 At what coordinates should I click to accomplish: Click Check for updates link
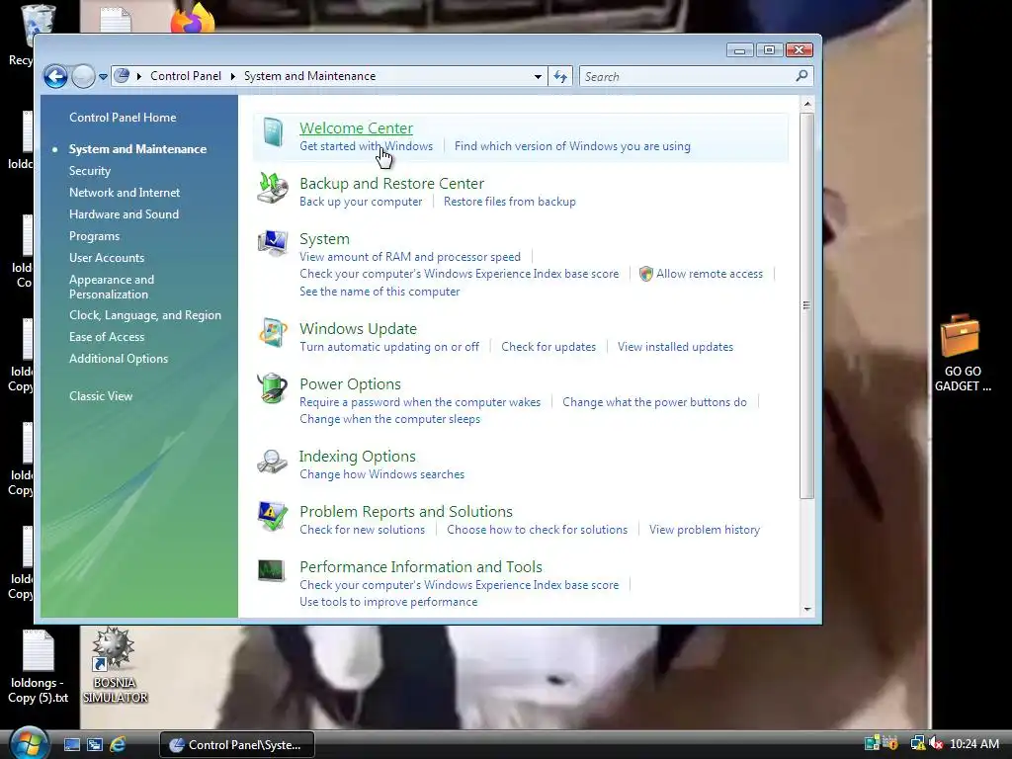(548, 347)
